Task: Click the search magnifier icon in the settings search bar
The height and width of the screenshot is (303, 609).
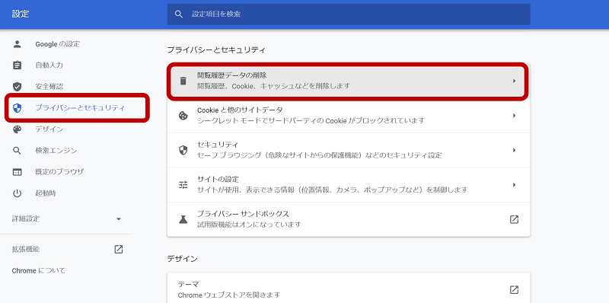Action: coord(179,14)
